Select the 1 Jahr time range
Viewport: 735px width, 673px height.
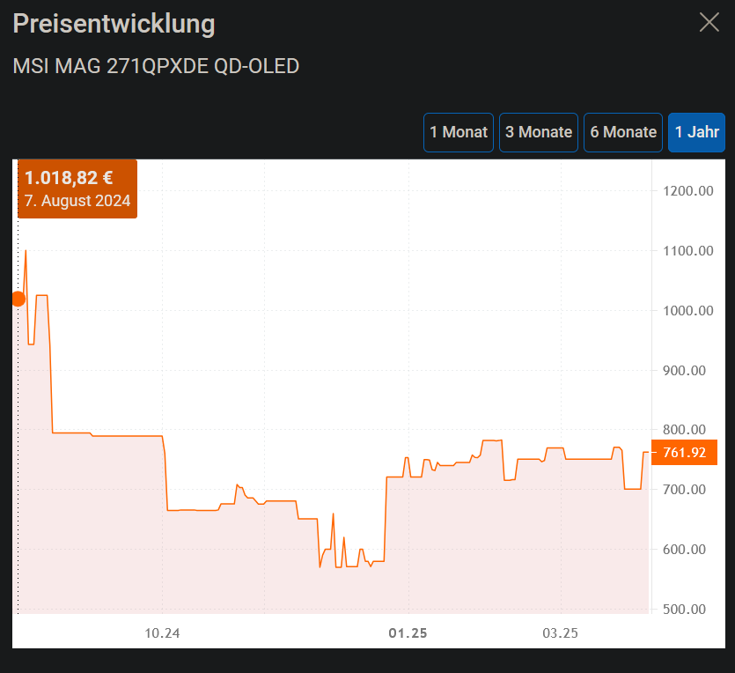(696, 132)
